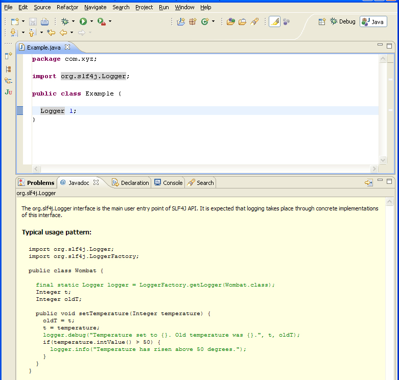The width and height of the screenshot is (399, 380).
Task: Click the Debug bug icon in toolbar
Action: tap(65, 21)
